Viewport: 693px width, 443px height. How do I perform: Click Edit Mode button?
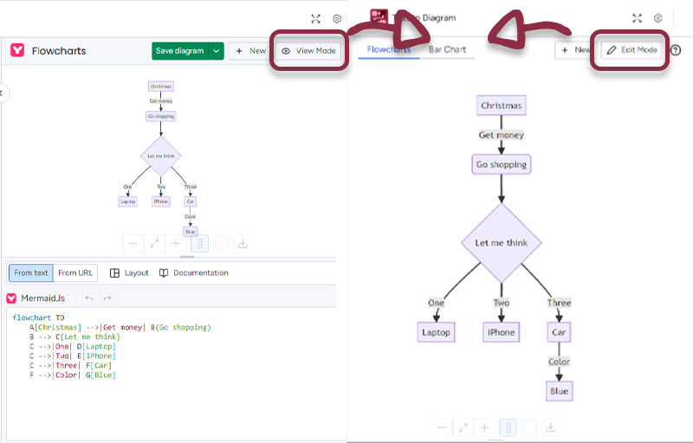[632, 50]
